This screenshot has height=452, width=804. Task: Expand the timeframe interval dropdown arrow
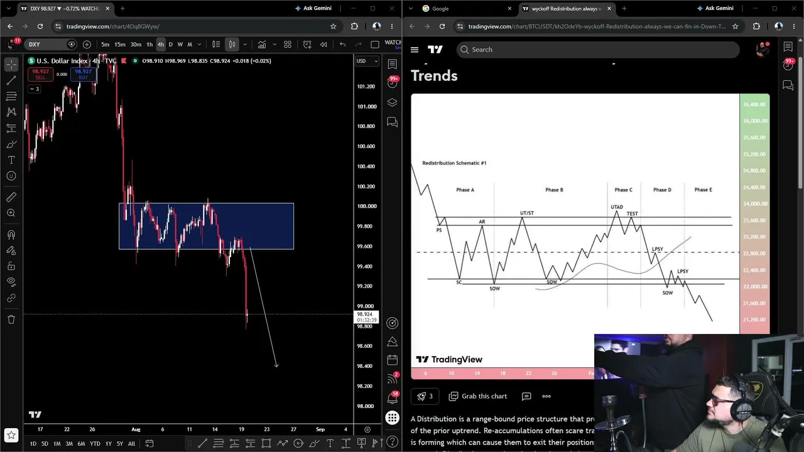click(x=199, y=45)
